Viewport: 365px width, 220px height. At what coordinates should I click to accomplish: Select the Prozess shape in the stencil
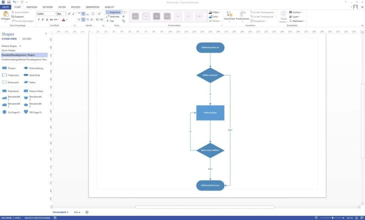(x=5, y=68)
